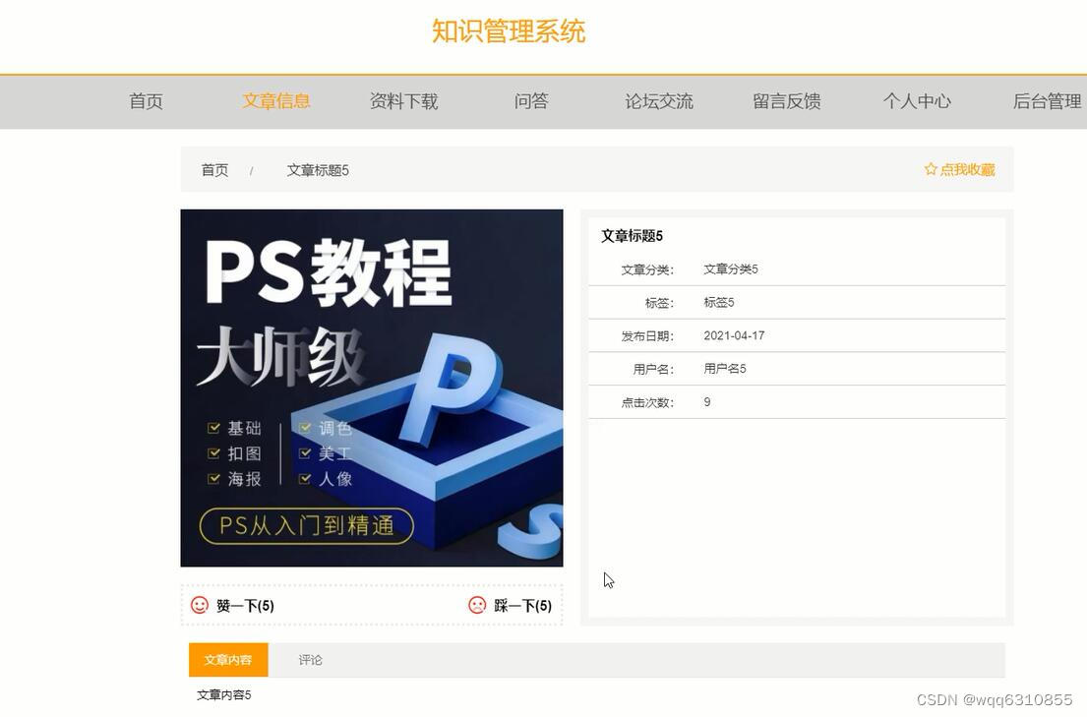The height and width of the screenshot is (717, 1087).
Task: Open 留言反馈 page
Action: [787, 101]
